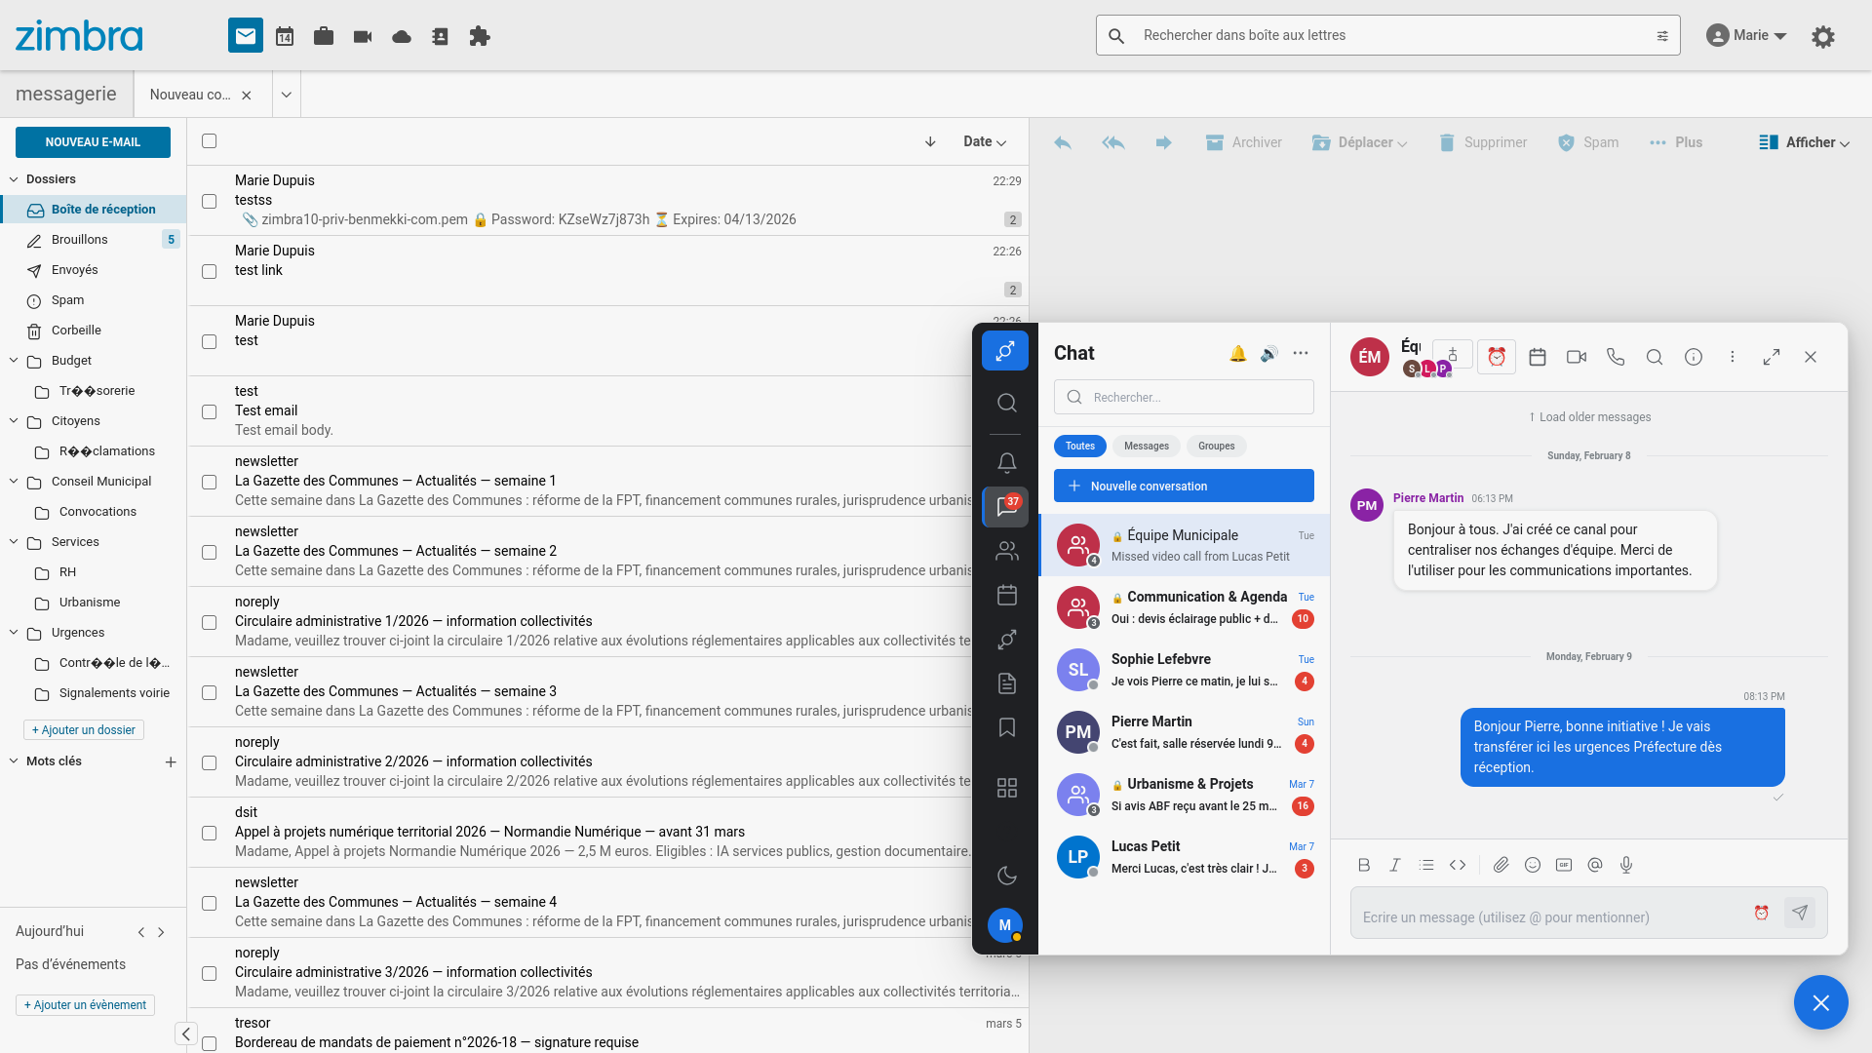
Task: Check the select-all checkbox above message list
Action: click(x=210, y=141)
